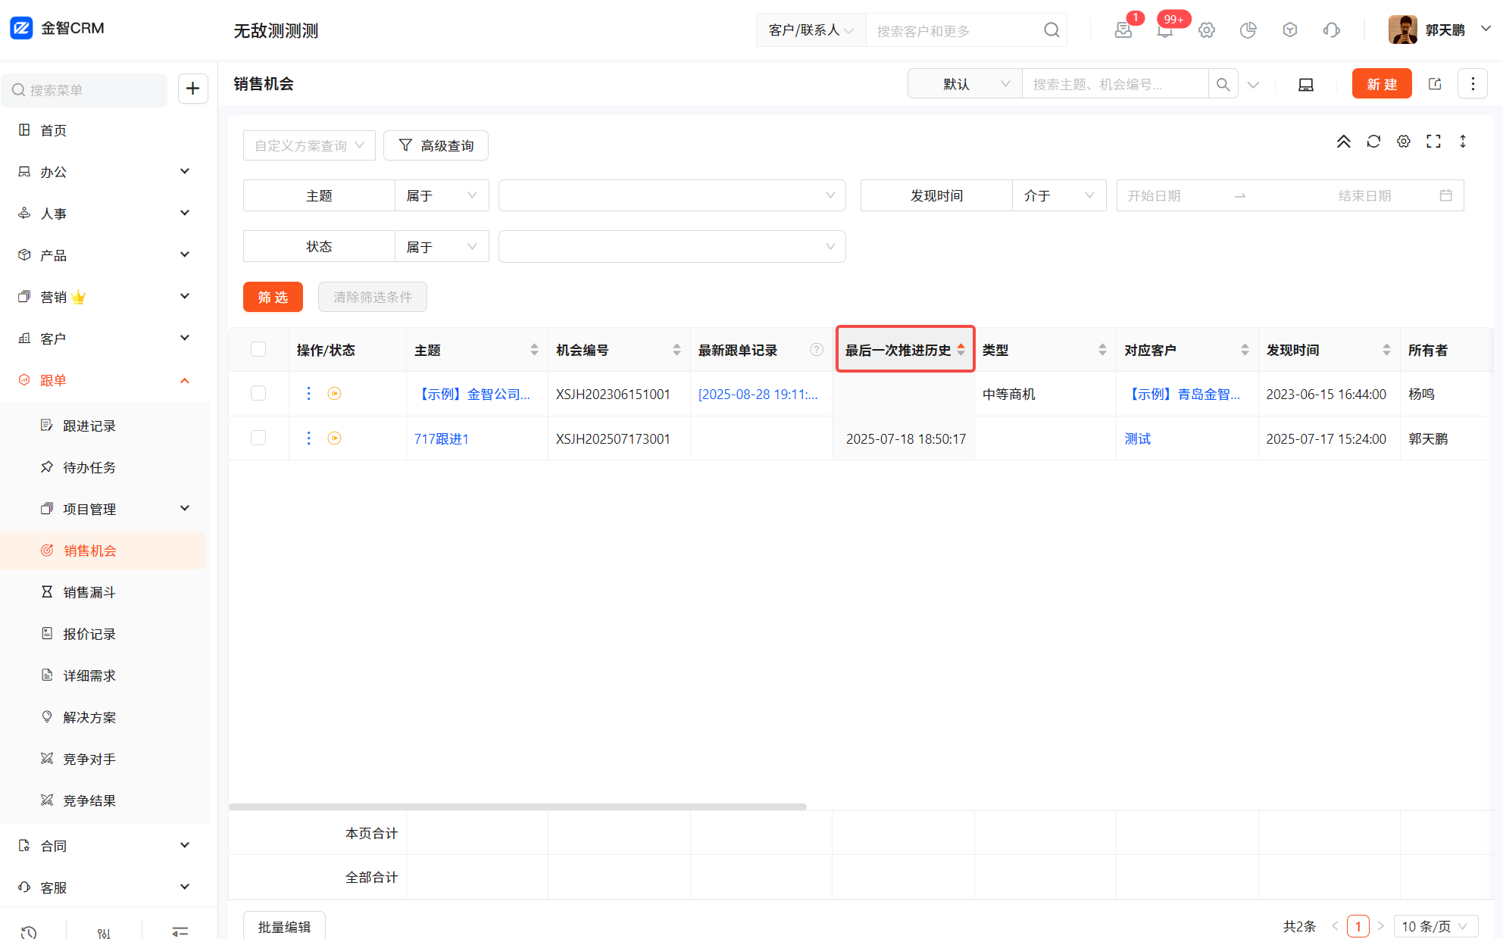
Task: Open 销售漏斗 in the sidebar
Action: (89, 592)
